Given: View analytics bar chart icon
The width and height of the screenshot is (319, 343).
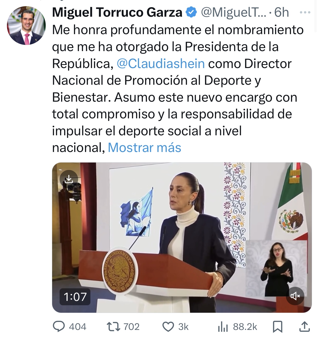Looking at the screenshot, I should [223, 327].
